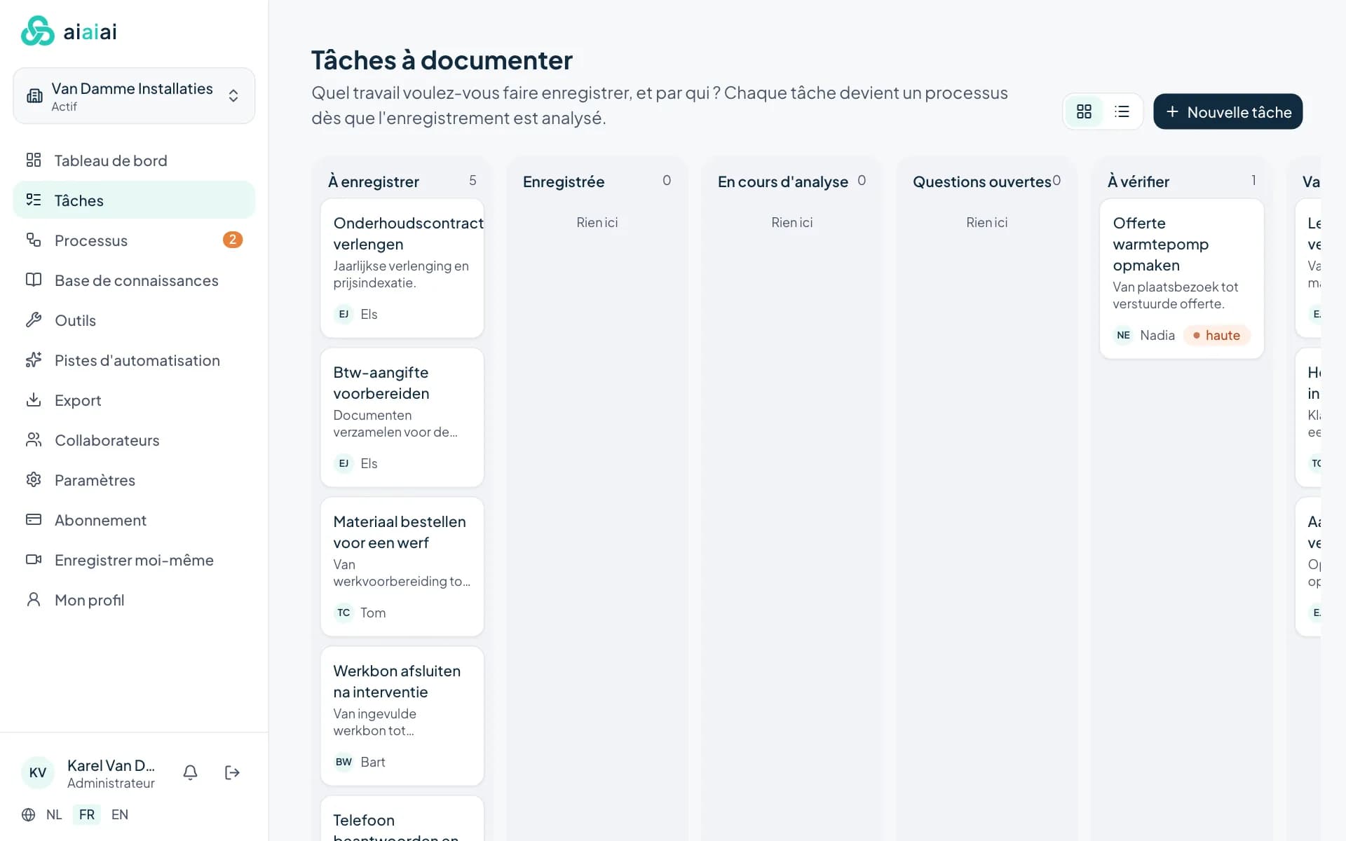The height and width of the screenshot is (841, 1346).
Task: Click the Paramètres gear icon
Action: point(34,479)
